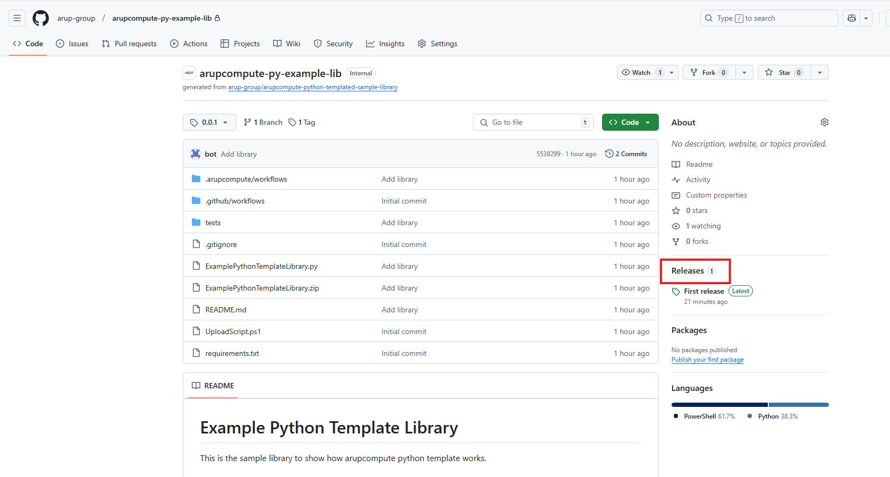Open the requirements.txt file
This screenshot has height=477, width=890.
point(232,353)
